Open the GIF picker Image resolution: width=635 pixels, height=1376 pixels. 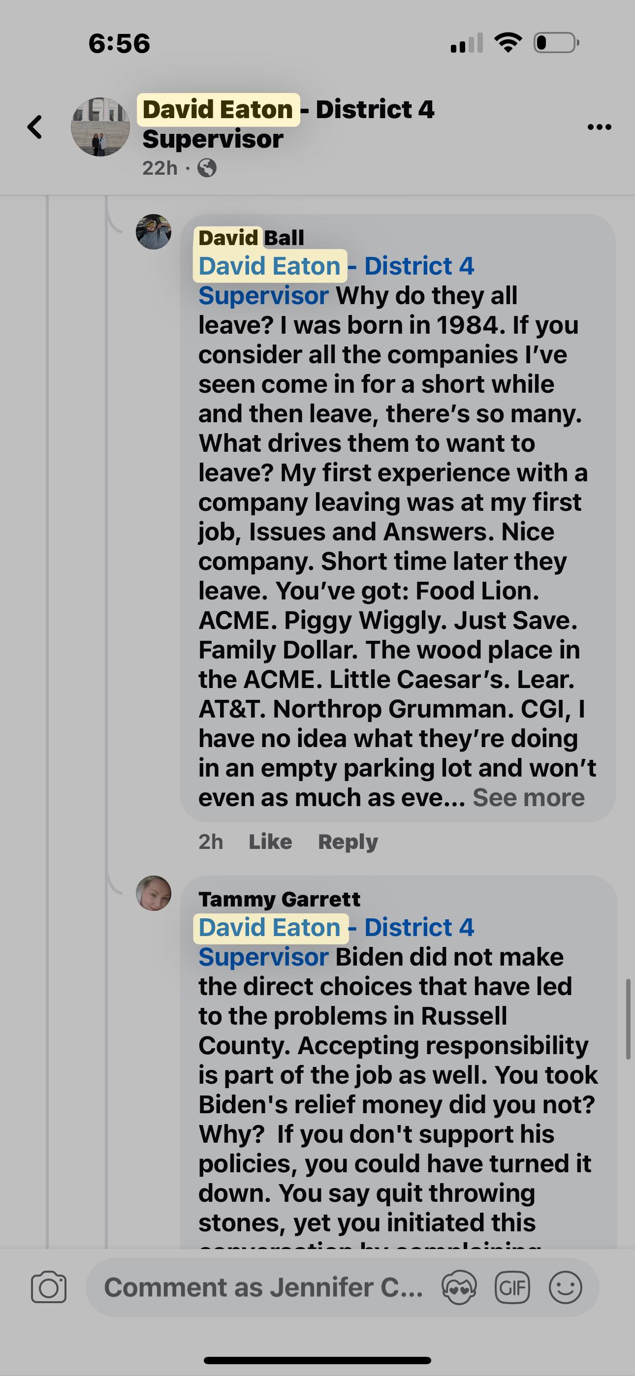pyautogui.click(x=512, y=1287)
